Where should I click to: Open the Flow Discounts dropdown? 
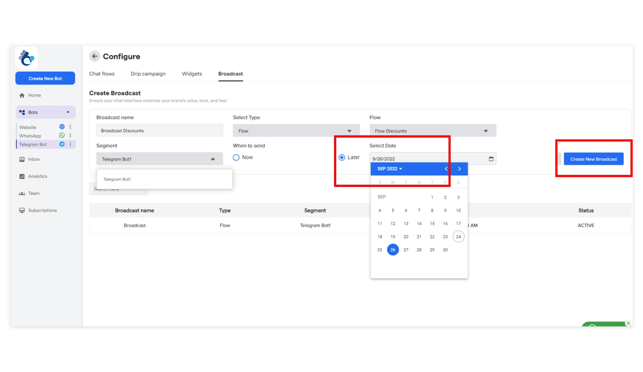(433, 131)
